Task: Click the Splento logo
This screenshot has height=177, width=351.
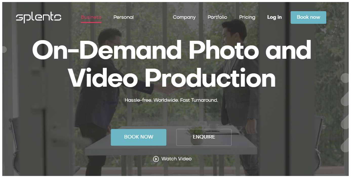Action: [38, 17]
